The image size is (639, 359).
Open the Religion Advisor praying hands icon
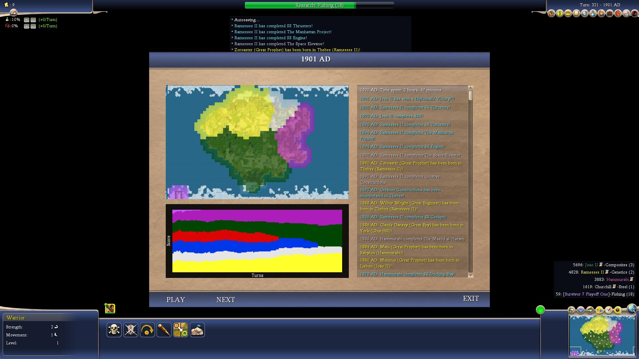601,13
